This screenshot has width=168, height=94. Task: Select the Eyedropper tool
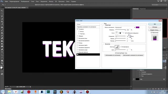click(x=2, y=24)
